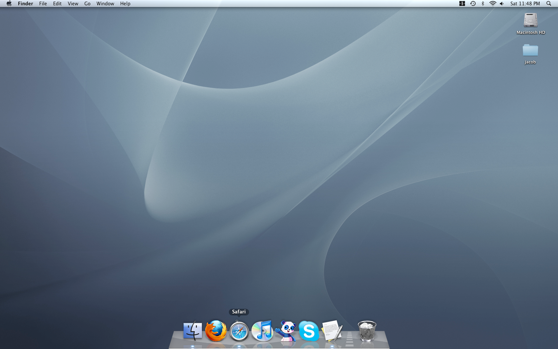Open the Go menu
Viewport: 558px width, 349px height.
pyautogui.click(x=87, y=4)
